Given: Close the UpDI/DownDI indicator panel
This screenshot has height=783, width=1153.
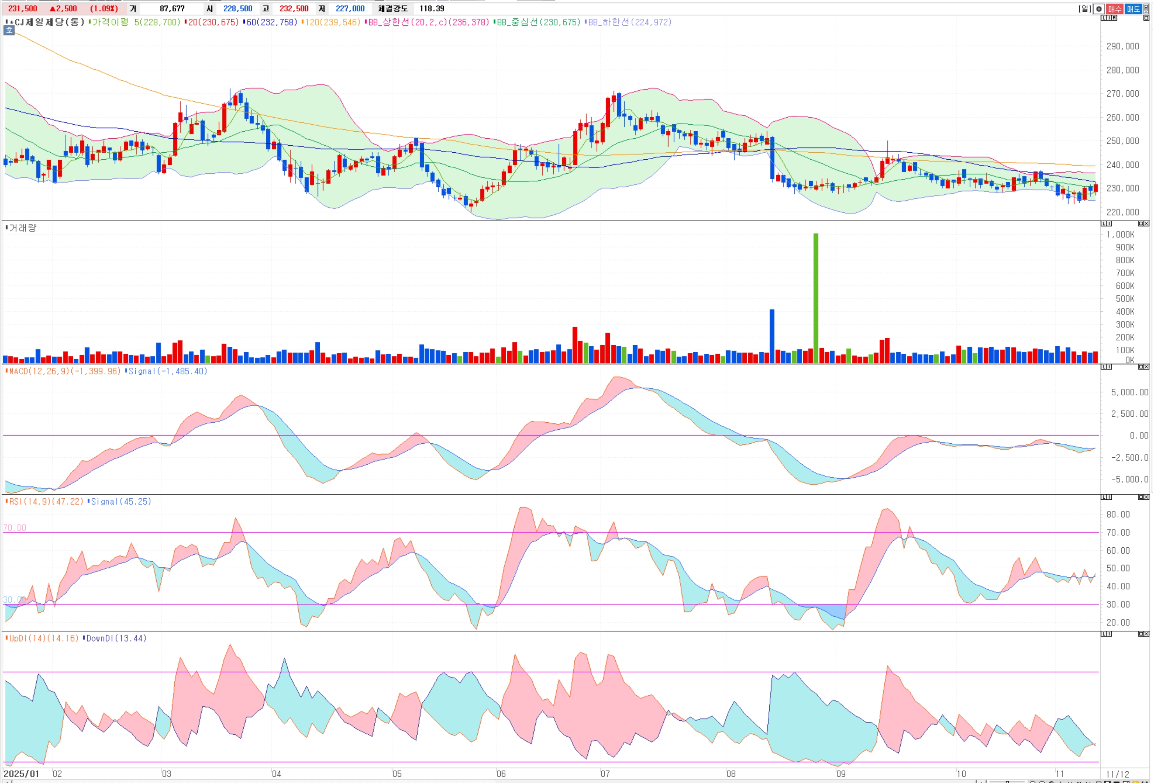Looking at the screenshot, I should (1146, 634).
